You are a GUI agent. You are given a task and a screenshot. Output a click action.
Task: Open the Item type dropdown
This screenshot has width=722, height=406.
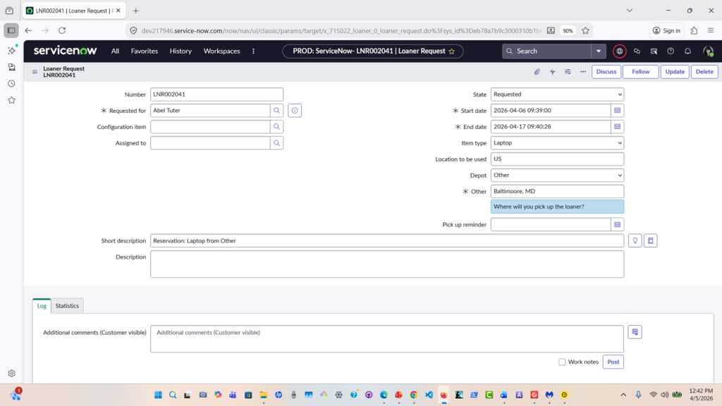[x=557, y=143]
